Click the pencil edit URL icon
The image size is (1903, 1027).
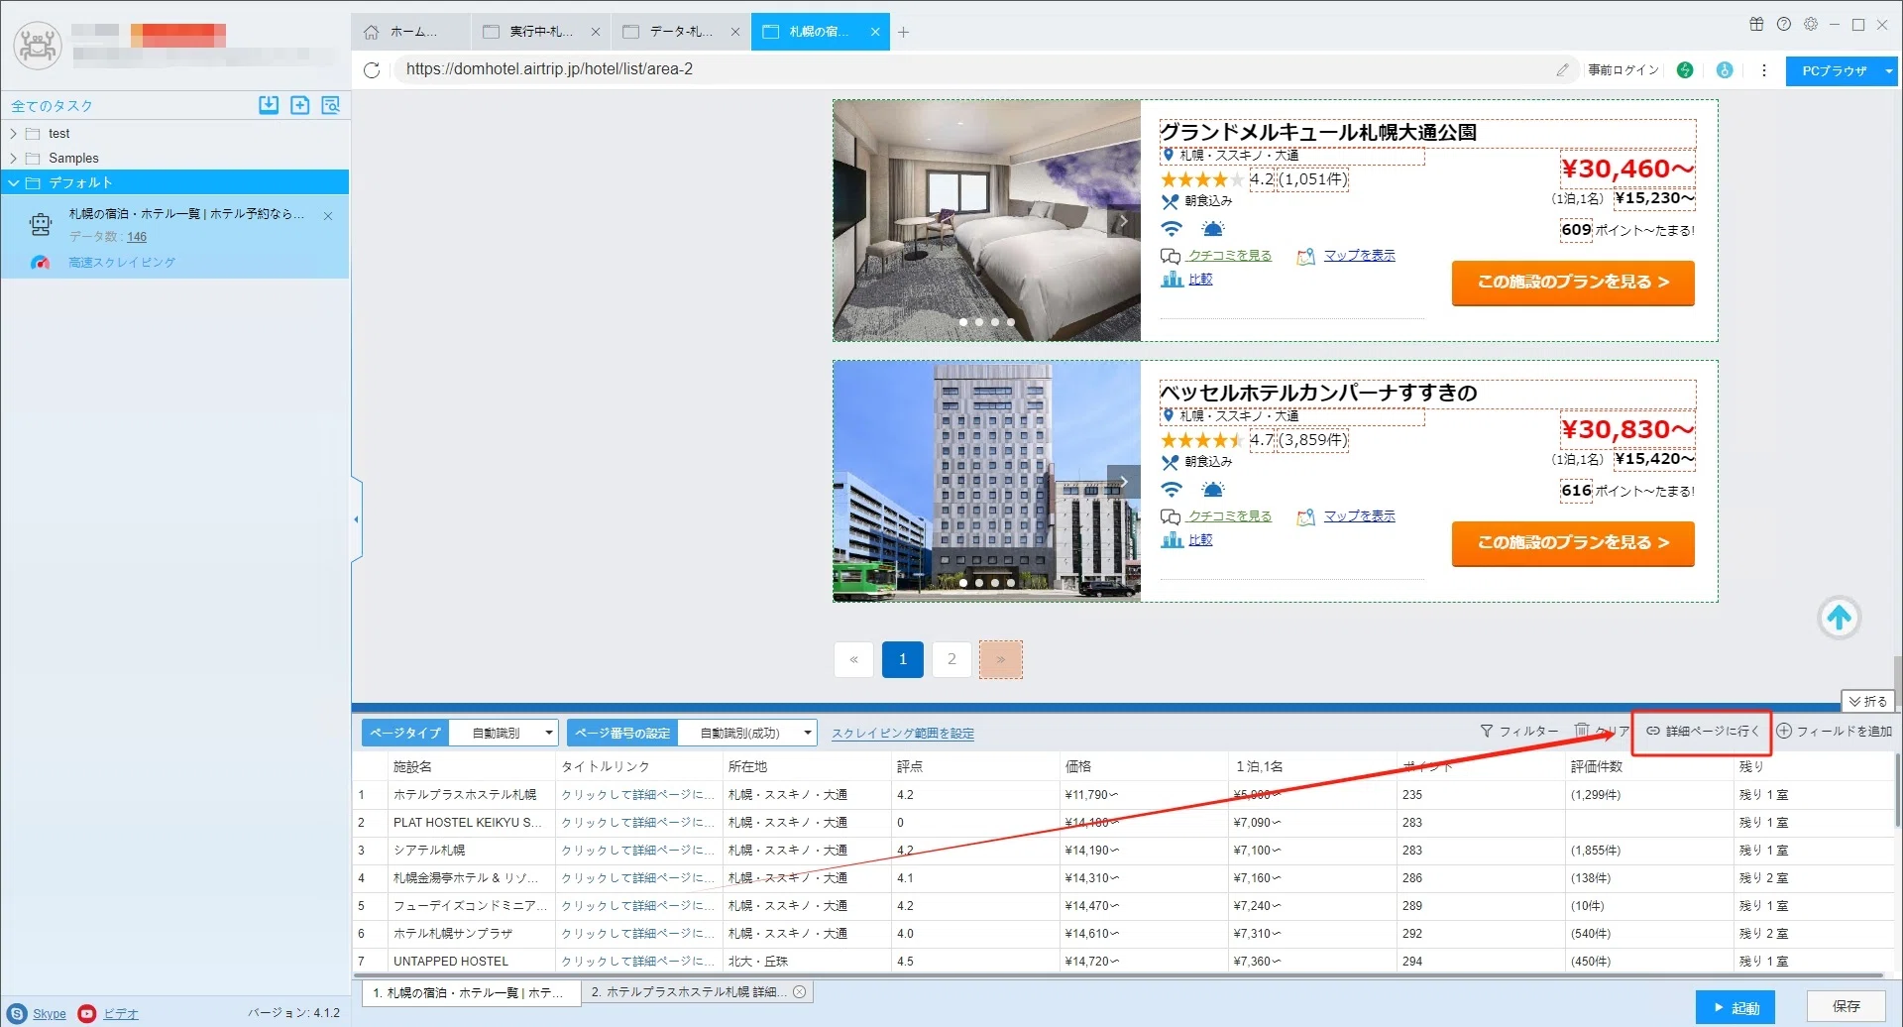tap(1562, 69)
